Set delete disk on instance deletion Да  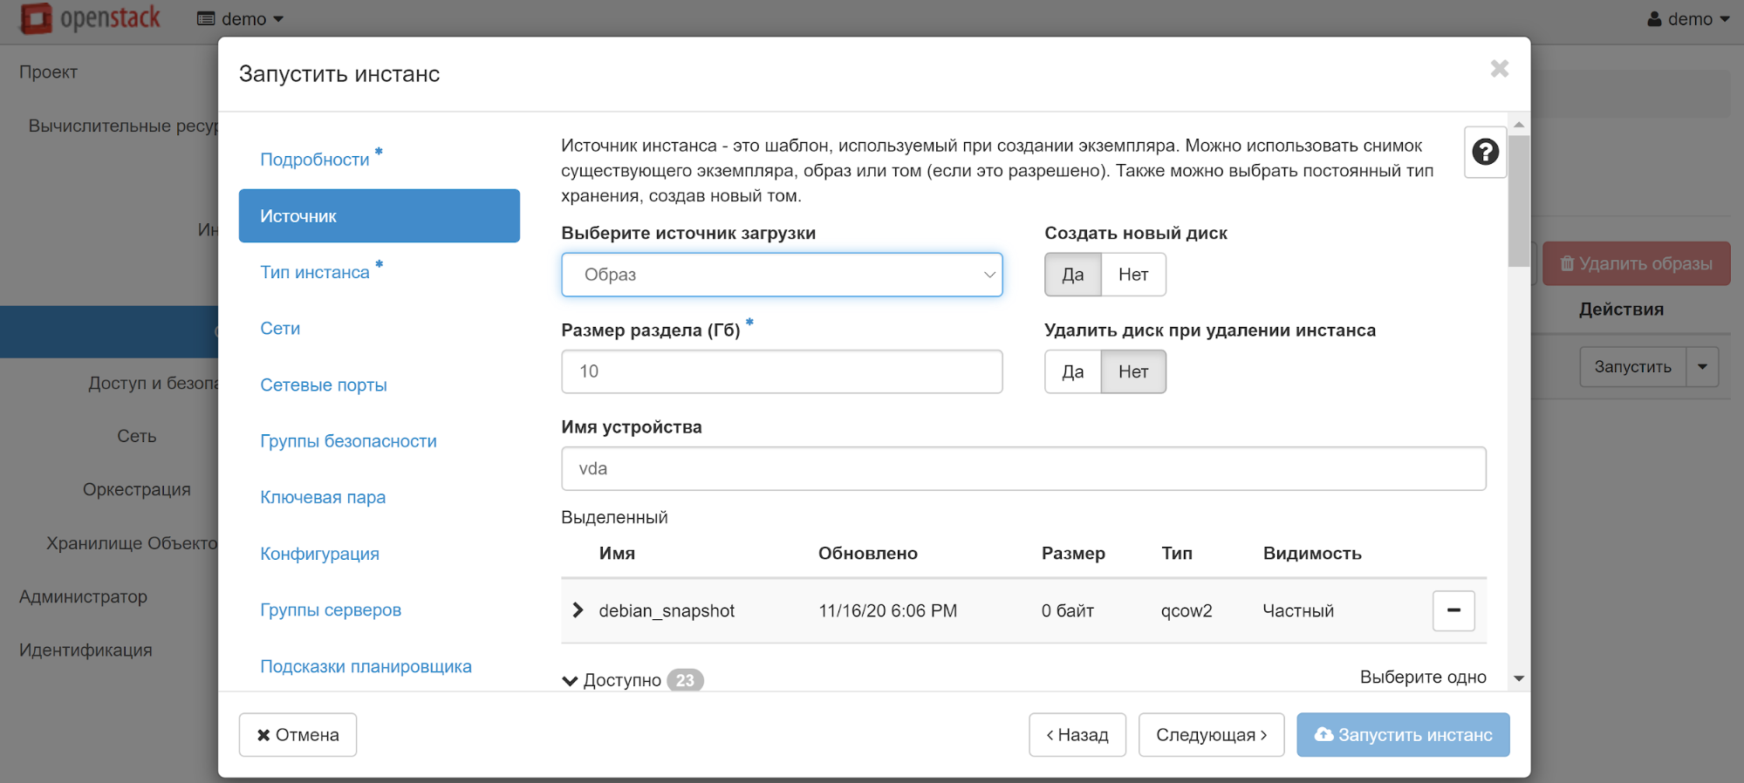[x=1073, y=371]
